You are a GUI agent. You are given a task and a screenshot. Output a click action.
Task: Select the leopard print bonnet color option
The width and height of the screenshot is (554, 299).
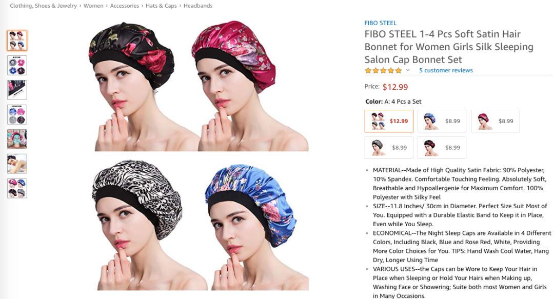coord(389,147)
